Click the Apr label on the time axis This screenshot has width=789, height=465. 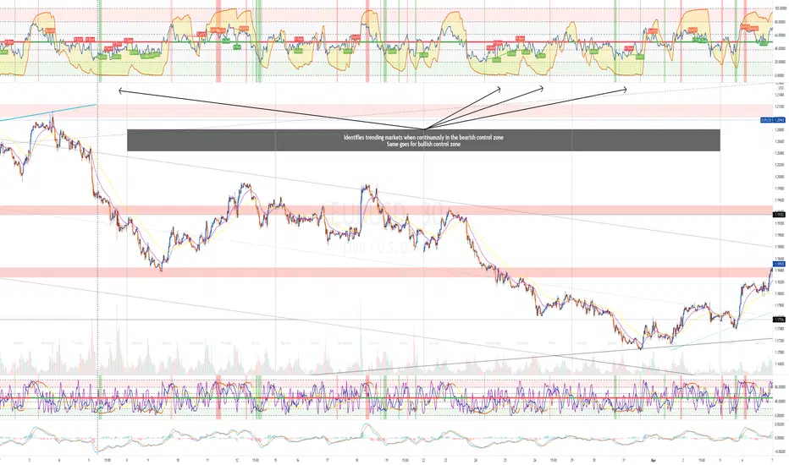coord(654,460)
